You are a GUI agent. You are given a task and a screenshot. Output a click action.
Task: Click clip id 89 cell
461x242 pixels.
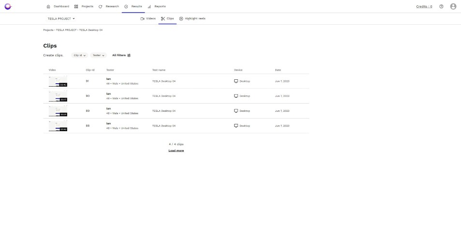pyautogui.click(x=88, y=111)
